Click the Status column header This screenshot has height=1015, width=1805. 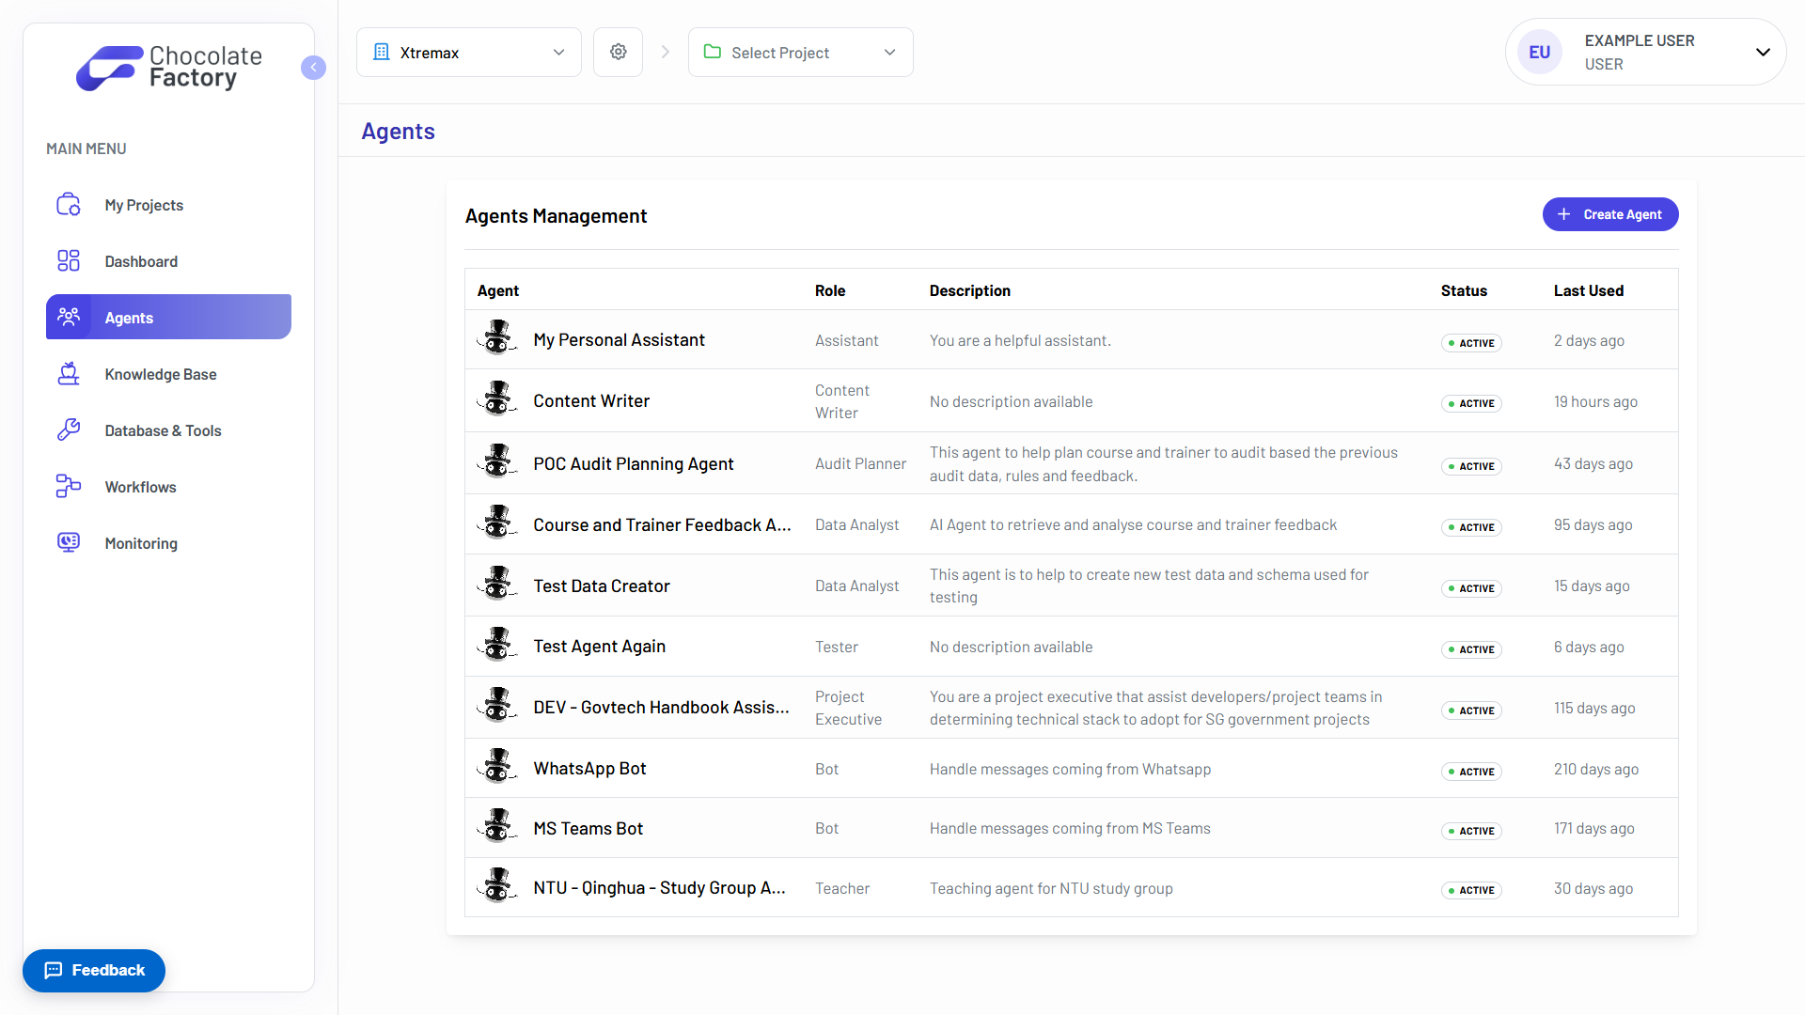[1464, 290]
